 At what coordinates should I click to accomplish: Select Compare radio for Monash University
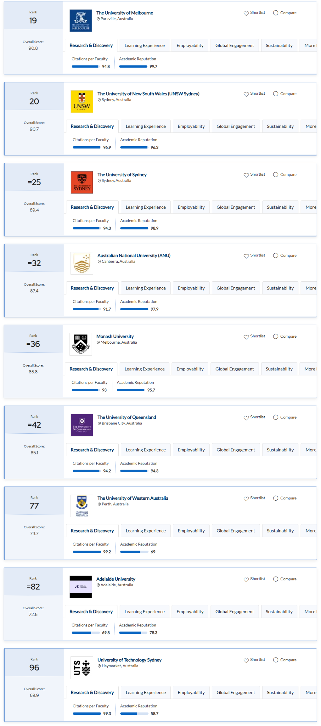pos(276,336)
